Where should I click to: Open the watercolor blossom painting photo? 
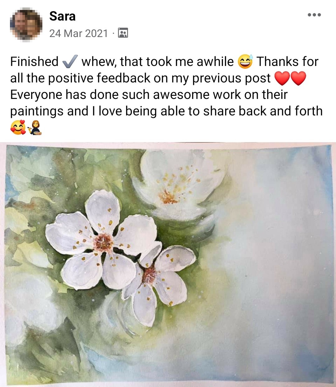pos(168,264)
